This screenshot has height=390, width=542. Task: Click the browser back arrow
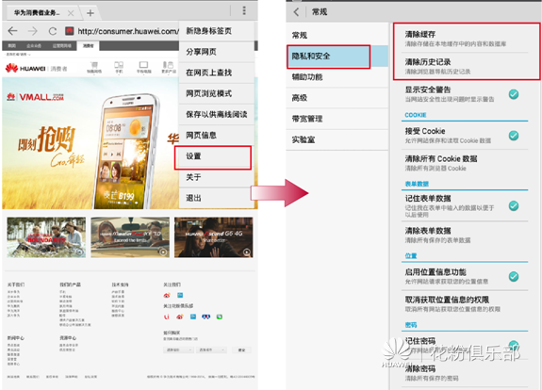pos(12,31)
